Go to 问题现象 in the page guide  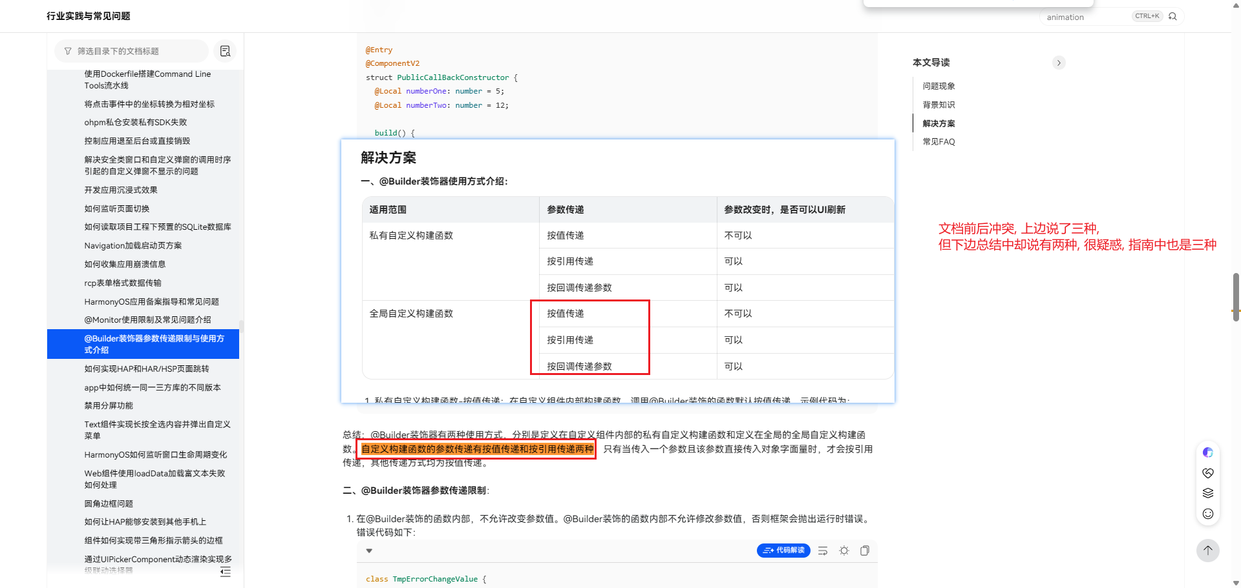pyautogui.click(x=939, y=86)
